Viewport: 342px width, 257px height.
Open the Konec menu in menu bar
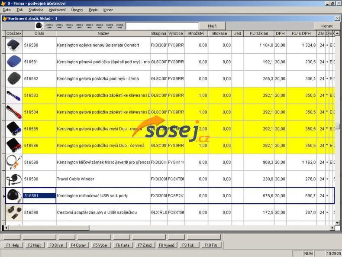(108, 10)
